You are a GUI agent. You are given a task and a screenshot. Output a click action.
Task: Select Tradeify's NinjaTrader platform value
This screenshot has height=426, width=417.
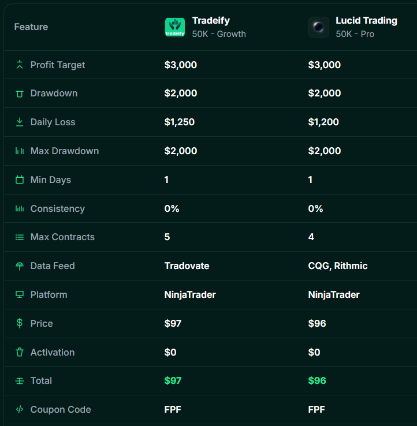point(190,295)
